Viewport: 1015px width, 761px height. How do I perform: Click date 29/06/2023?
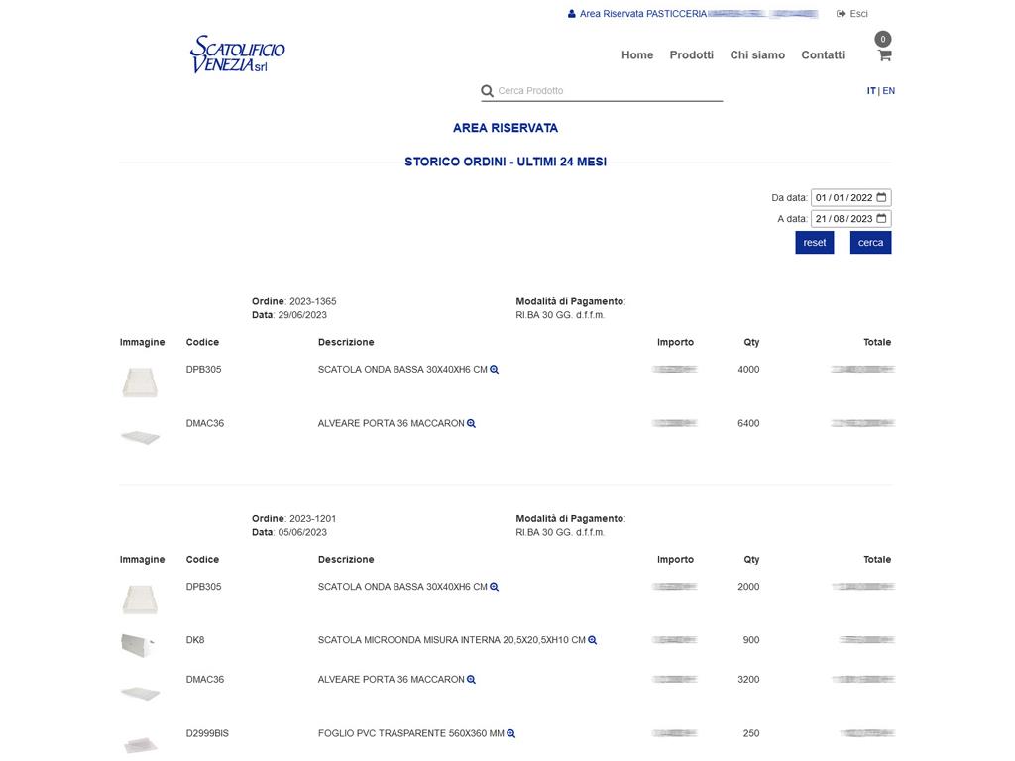point(302,315)
